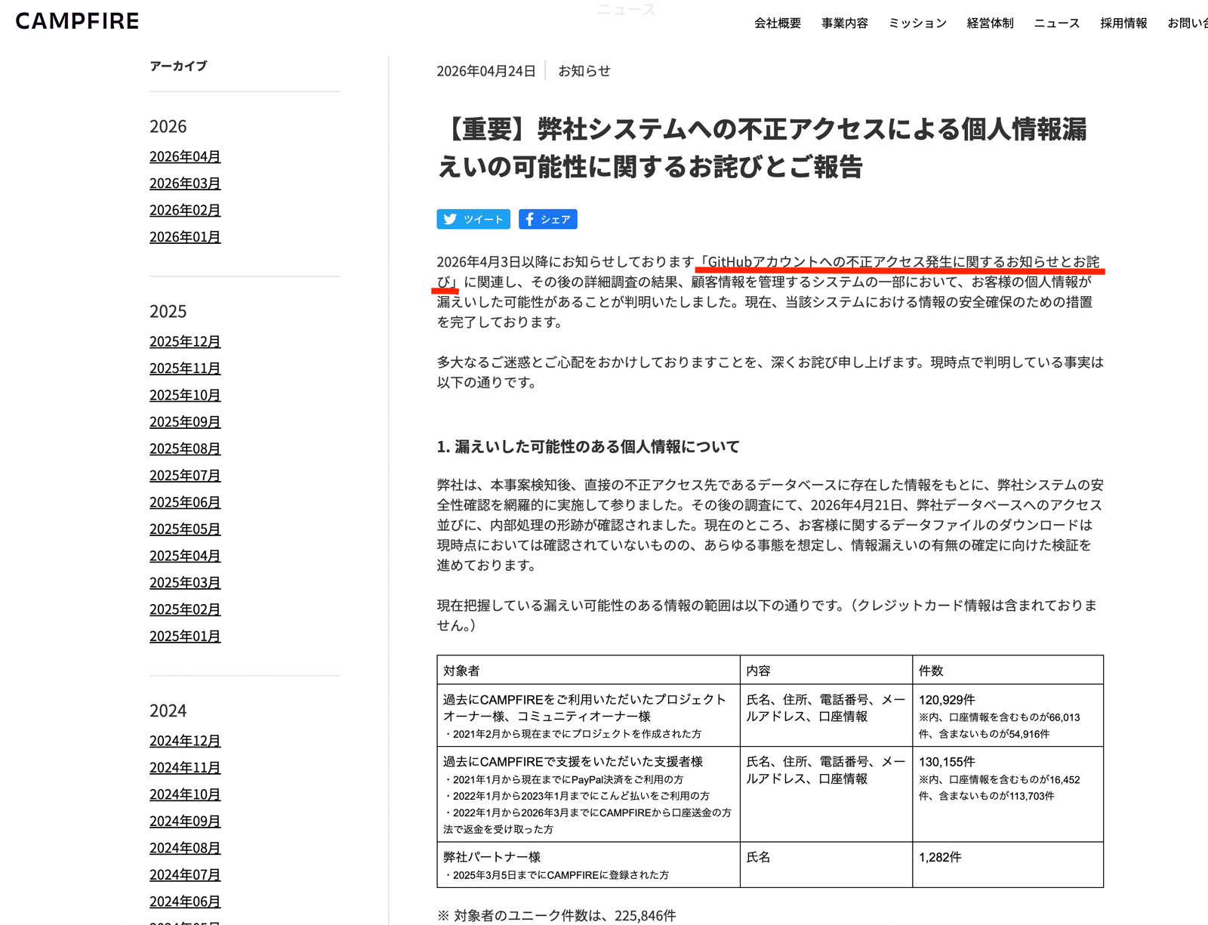Open the 2026年03月 archive

185,183
